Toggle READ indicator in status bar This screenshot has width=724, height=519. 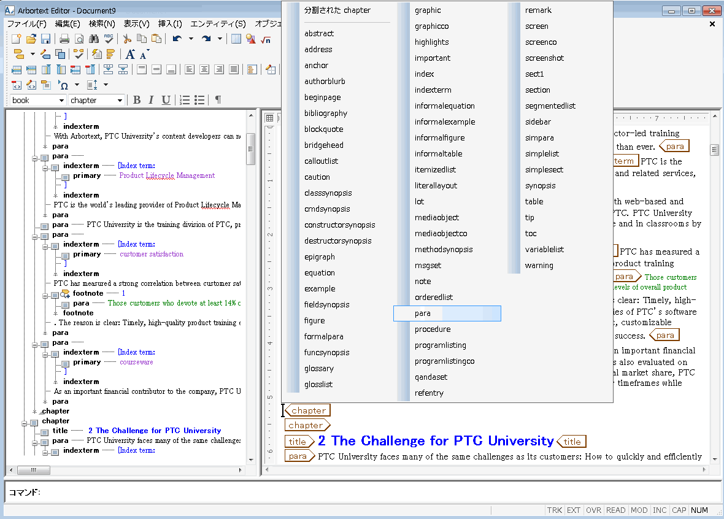tap(615, 510)
